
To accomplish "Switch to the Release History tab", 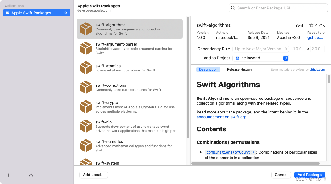I will [x=240, y=69].
